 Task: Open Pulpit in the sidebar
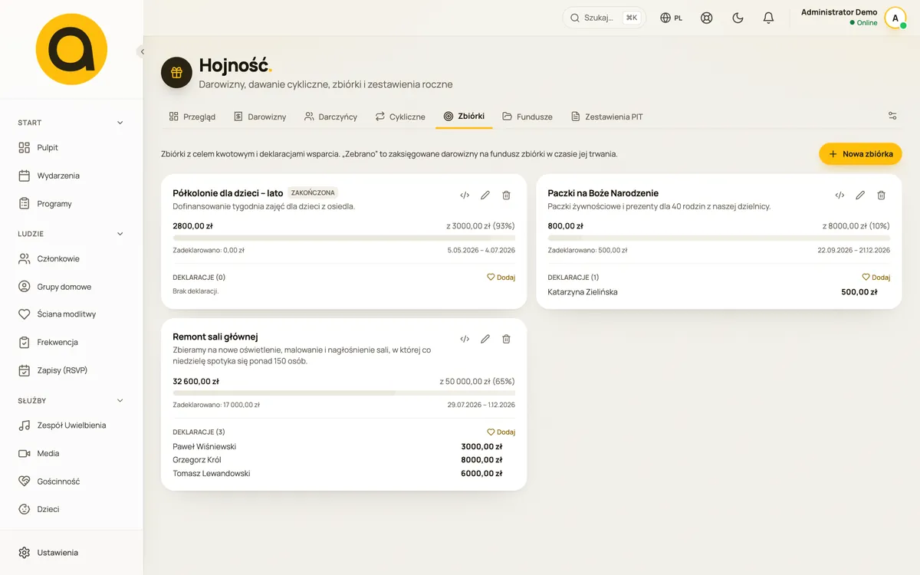pyautogui.click(x=71, y=147)
